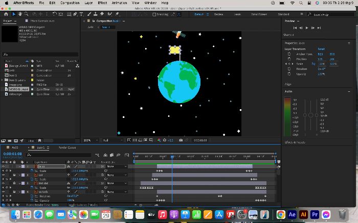Select the Rotation tool
Viewport: 358px width, 223px height.
[x=54, y=14]
